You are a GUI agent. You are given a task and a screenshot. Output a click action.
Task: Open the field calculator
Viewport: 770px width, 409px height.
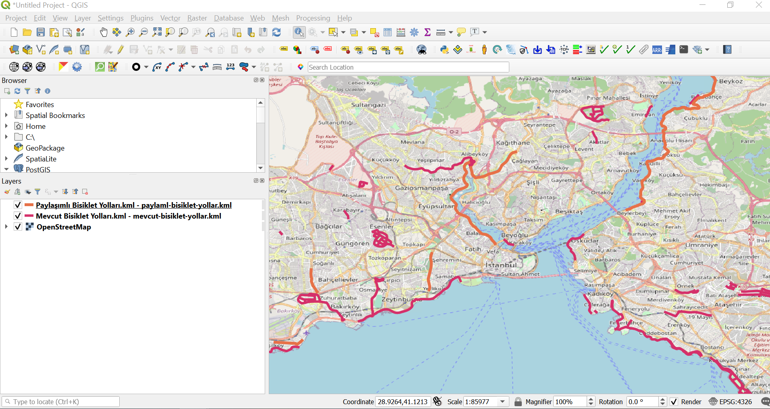pyautogui.click(x=401, y=32)
